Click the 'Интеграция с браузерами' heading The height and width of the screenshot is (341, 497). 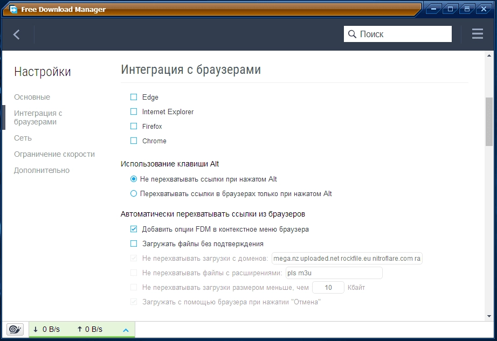pos(191,69)
